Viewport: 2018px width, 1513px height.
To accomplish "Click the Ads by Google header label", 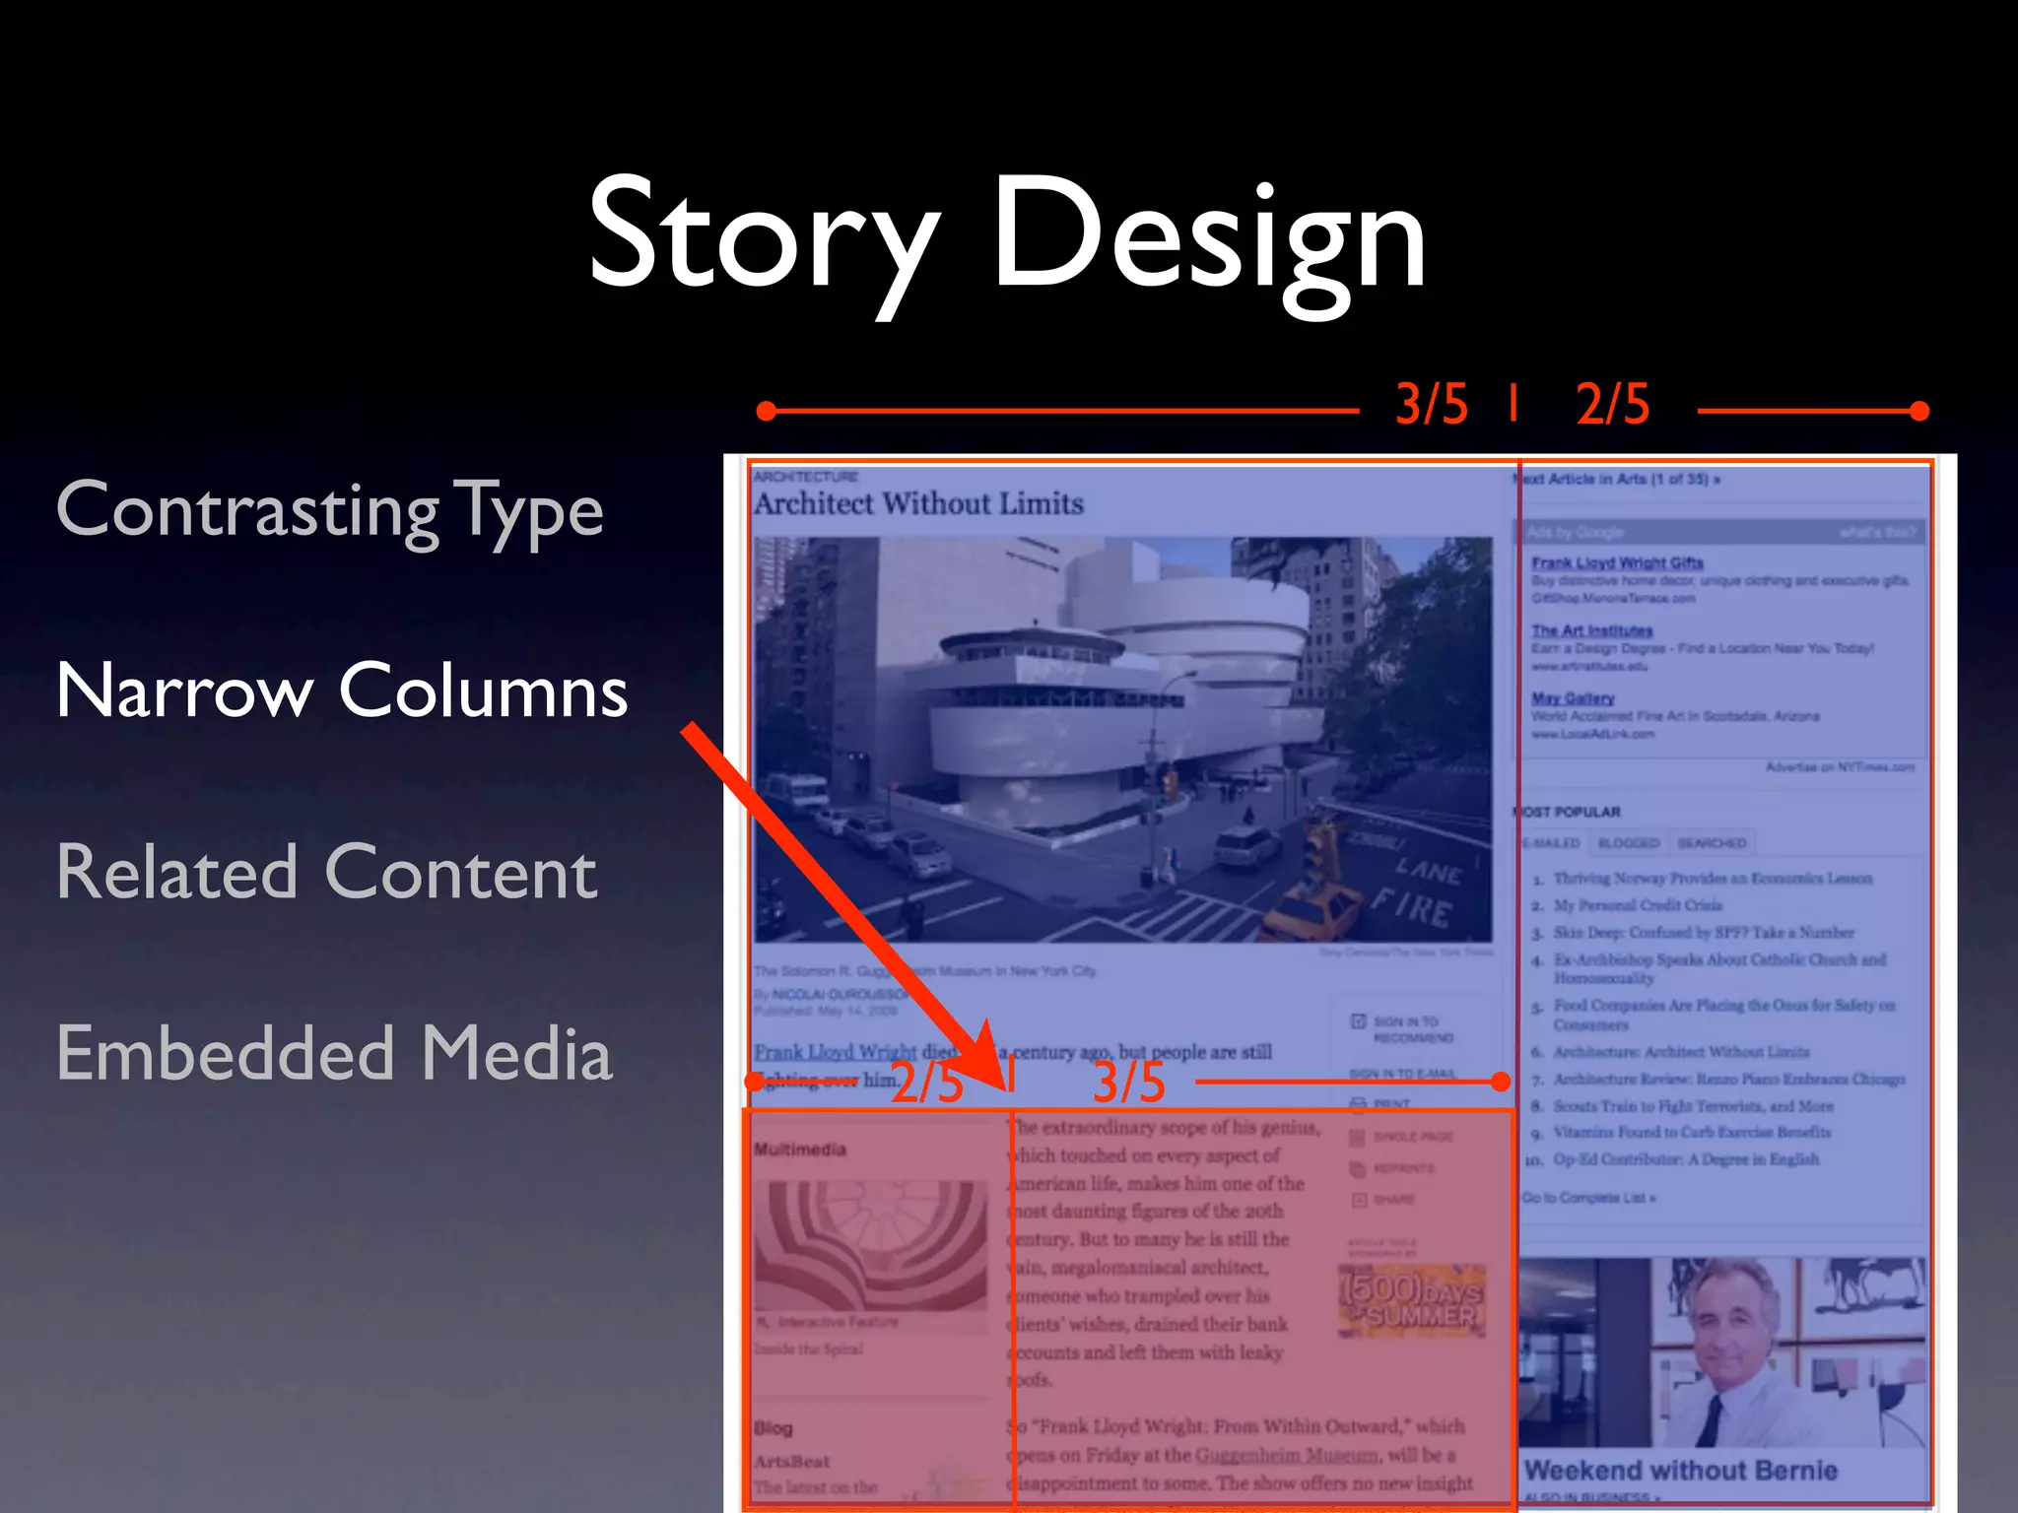I will click(x=1575, y=533).
